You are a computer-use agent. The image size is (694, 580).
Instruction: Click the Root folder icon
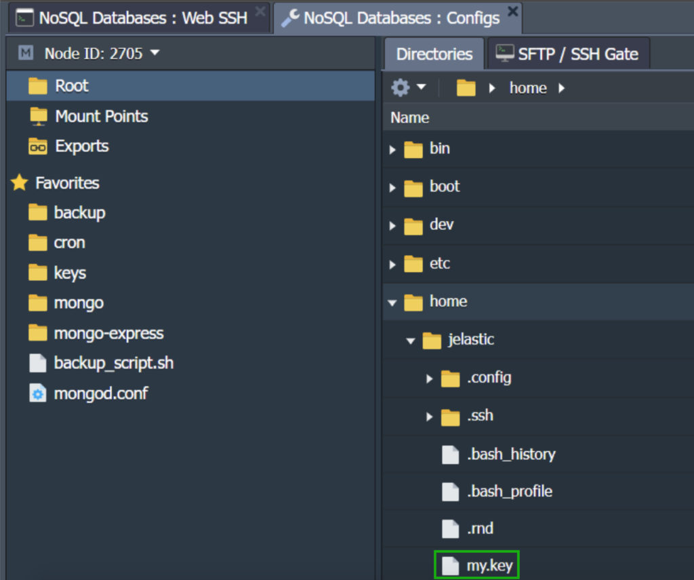pos(38,86)
